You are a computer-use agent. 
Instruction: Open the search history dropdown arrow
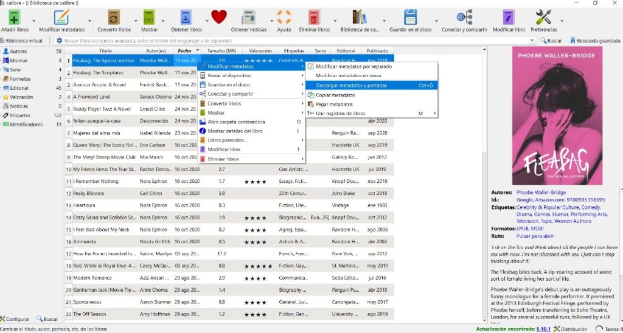[x=533, y=41]
